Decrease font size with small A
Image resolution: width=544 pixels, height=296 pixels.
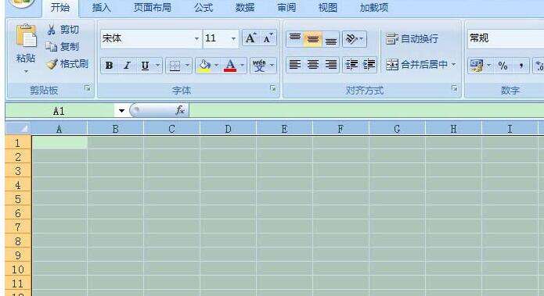(x=268, y=38)
